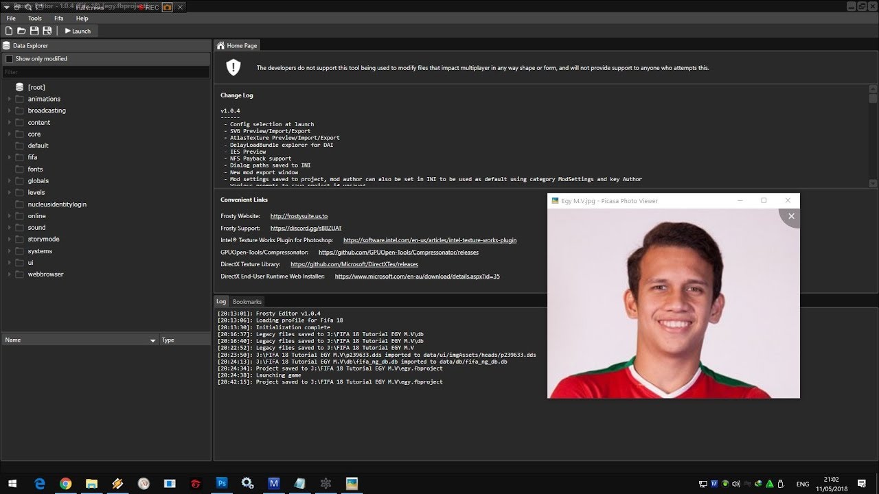Expand the levels folder
Viewport: 879px width, 494px height.
point(10,192)
